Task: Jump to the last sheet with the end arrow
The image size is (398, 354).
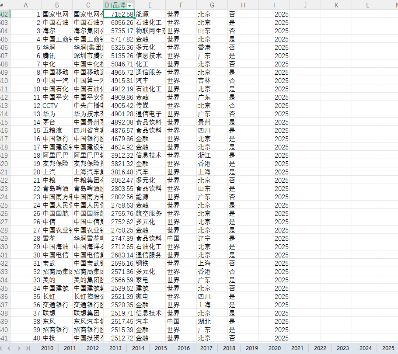Action: click(x=28, y=348)
